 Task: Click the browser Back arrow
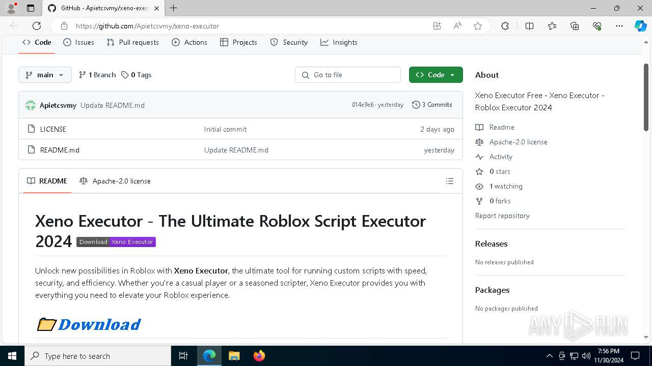pos(14,26)
